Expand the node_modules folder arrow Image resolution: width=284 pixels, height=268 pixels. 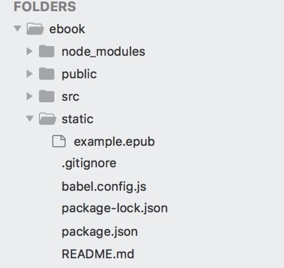(x=30, y=51)
